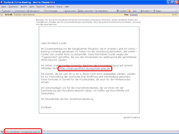This screenshot has height=134, width=179.
Task: Click the Mit freundlichen Grüßen line
Action: point(67,99)
